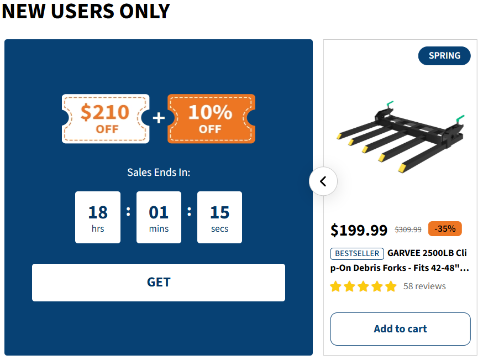
Task: Click the seconds countdown box
Action: tap(219, 217)
